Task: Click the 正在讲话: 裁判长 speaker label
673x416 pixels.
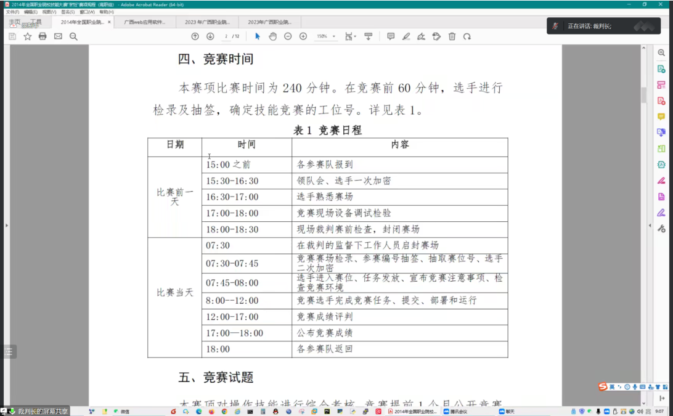Action: 589,26
